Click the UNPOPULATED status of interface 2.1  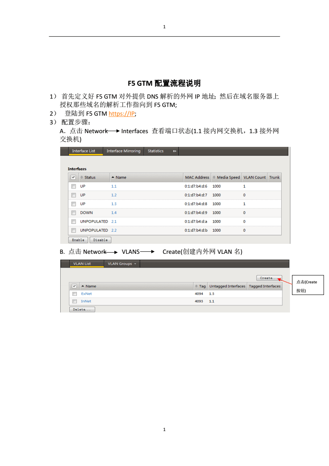[x=94, y=222]
